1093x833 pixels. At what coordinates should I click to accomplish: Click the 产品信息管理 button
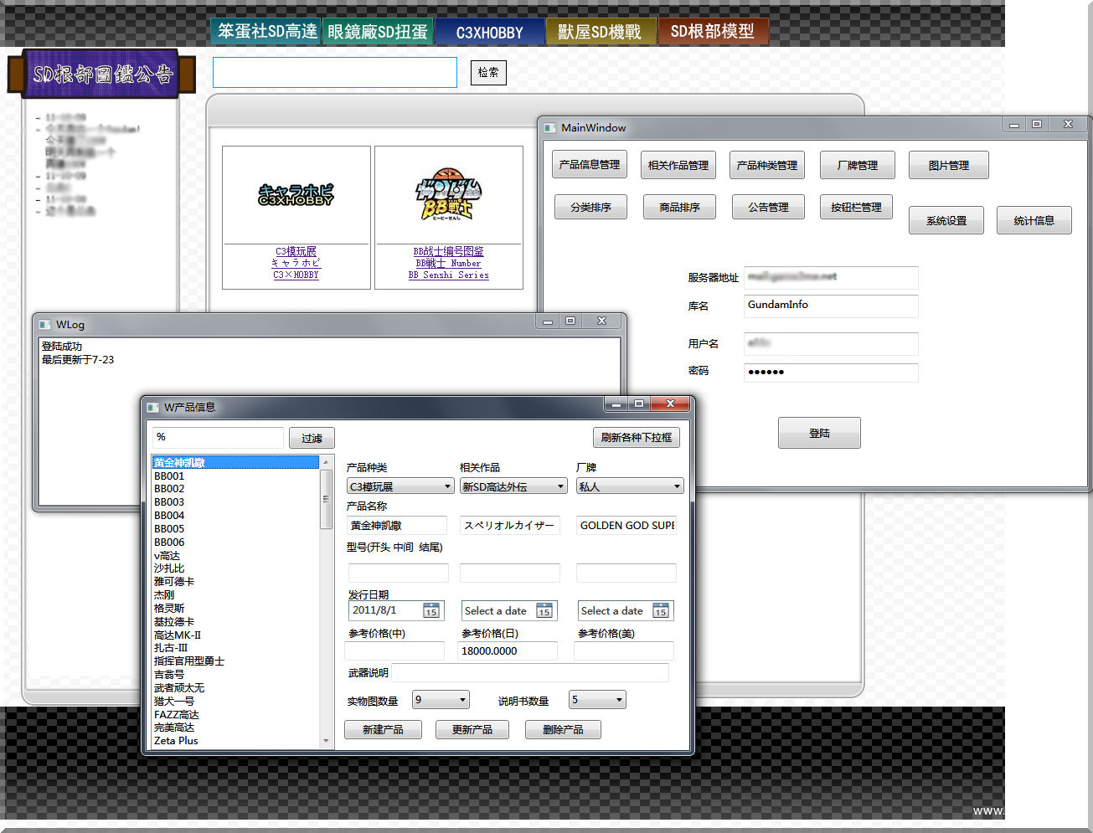(x=590, y=165)
